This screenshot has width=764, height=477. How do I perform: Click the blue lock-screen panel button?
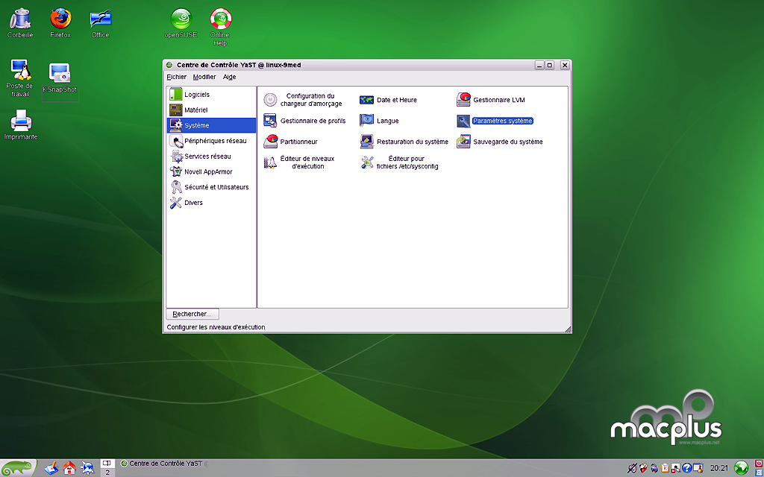tap(759, 472)
